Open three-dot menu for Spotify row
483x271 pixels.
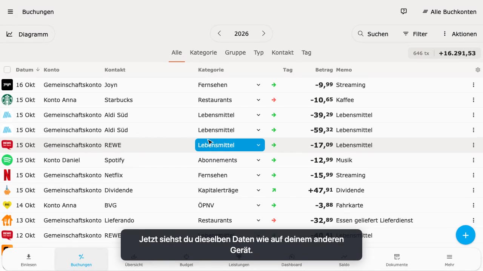click(474, 160)
